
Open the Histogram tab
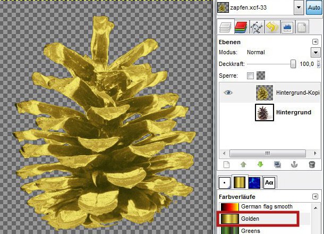coord(287,27)
